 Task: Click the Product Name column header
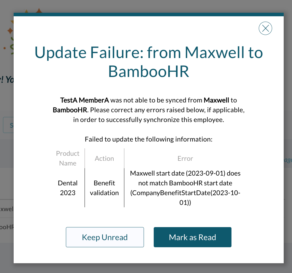point(68,158)
